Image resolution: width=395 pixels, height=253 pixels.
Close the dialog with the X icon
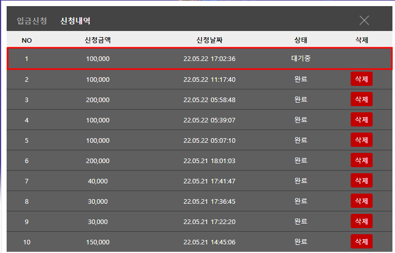[x=364, y=20]
